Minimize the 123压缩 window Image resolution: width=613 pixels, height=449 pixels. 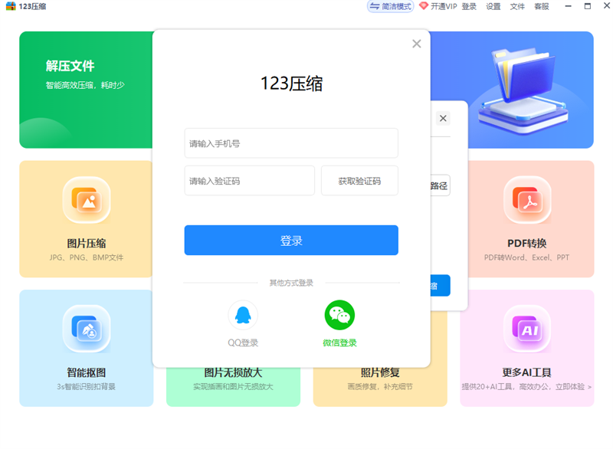pyautogui.click(x=569, y=6)
